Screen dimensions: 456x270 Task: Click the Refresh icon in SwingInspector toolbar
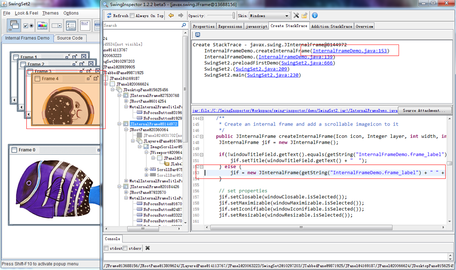click(x=109, y=16)
